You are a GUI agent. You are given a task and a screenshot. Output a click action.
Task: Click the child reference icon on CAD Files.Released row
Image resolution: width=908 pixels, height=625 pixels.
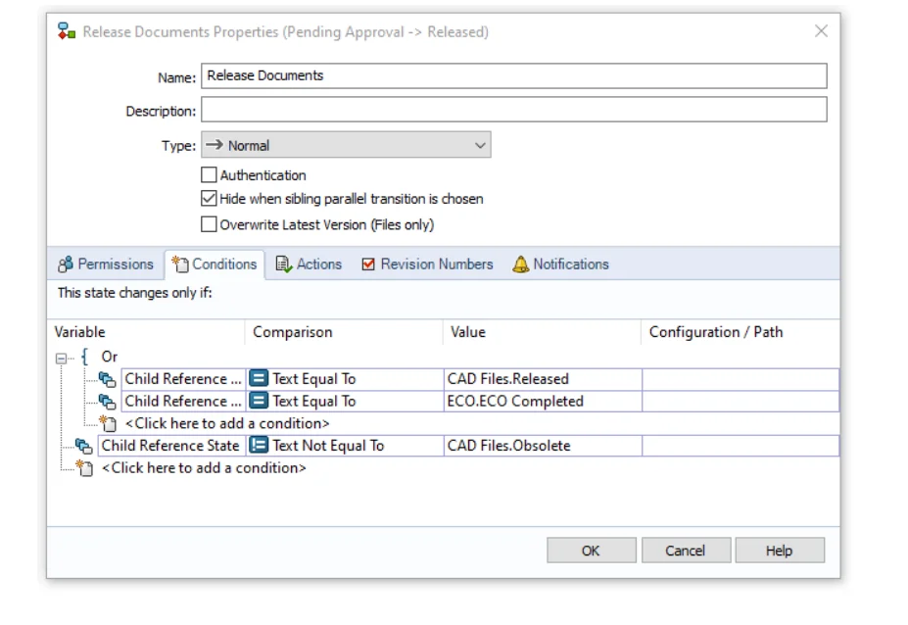pyautogui.click(x=108, y=379)
